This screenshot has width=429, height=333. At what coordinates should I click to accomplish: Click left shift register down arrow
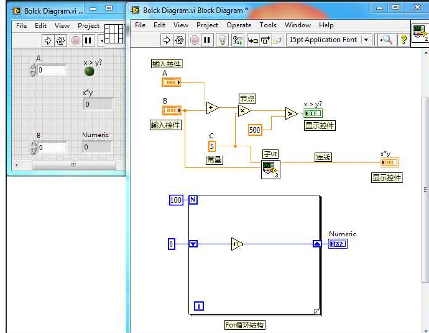[193, 244]
